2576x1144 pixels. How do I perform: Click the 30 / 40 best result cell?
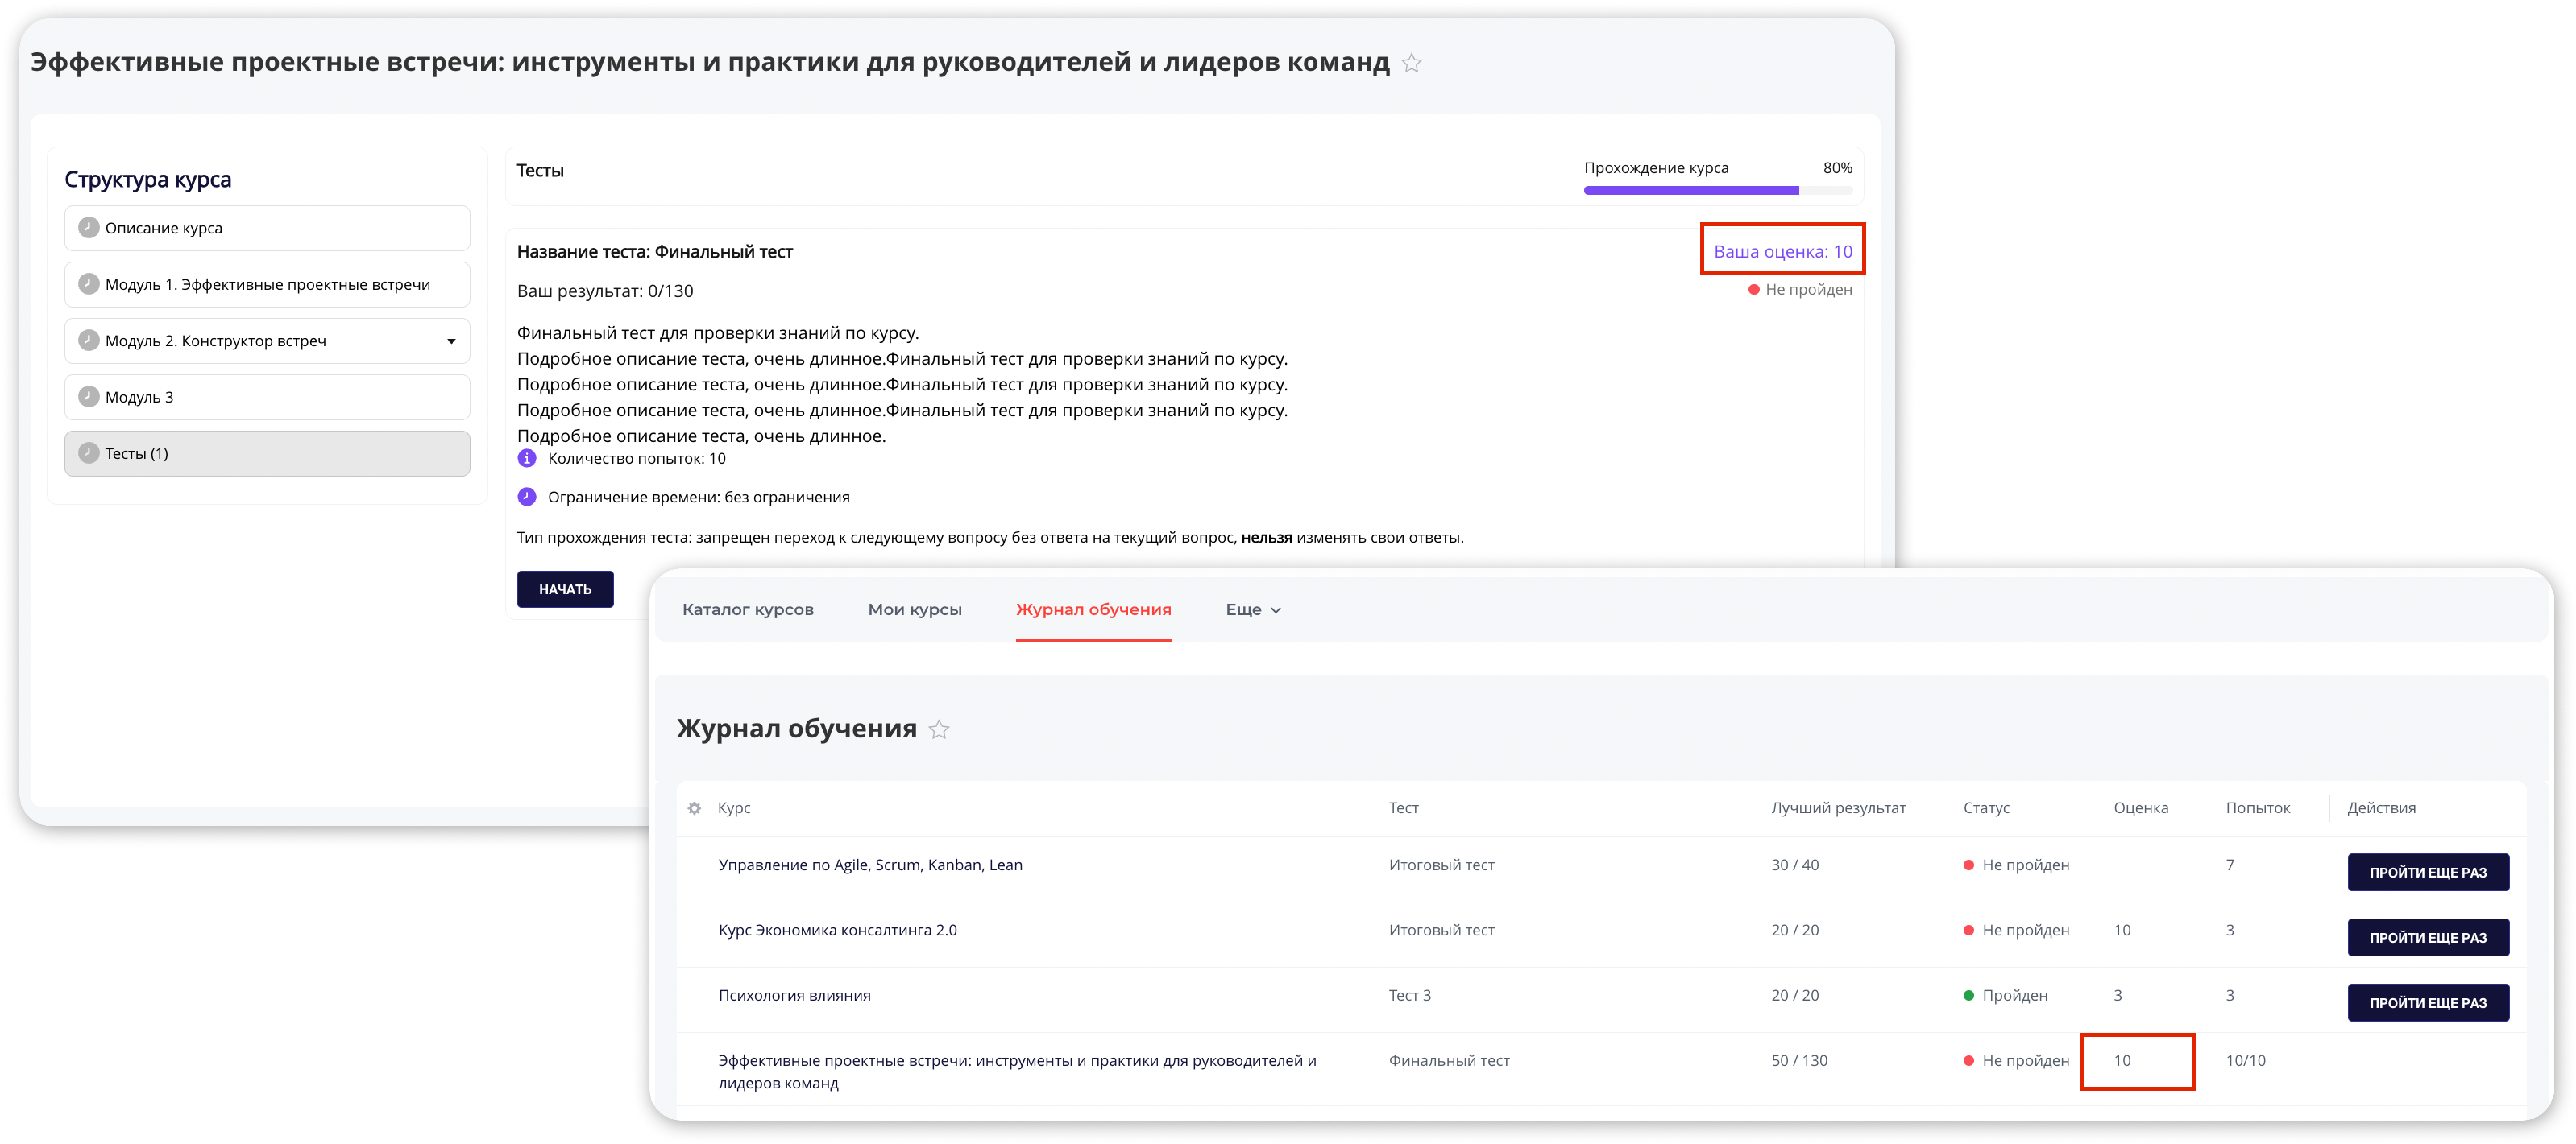click(1794, 865)
